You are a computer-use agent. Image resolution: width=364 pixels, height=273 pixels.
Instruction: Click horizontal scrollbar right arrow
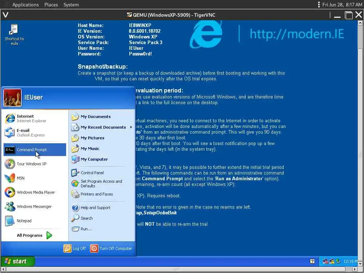point(355,269)
